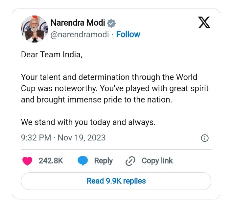The width and height of the screenshot is (232, 207).
Task: Click the blue reply speech bubble icon
Action: [83, 161]
